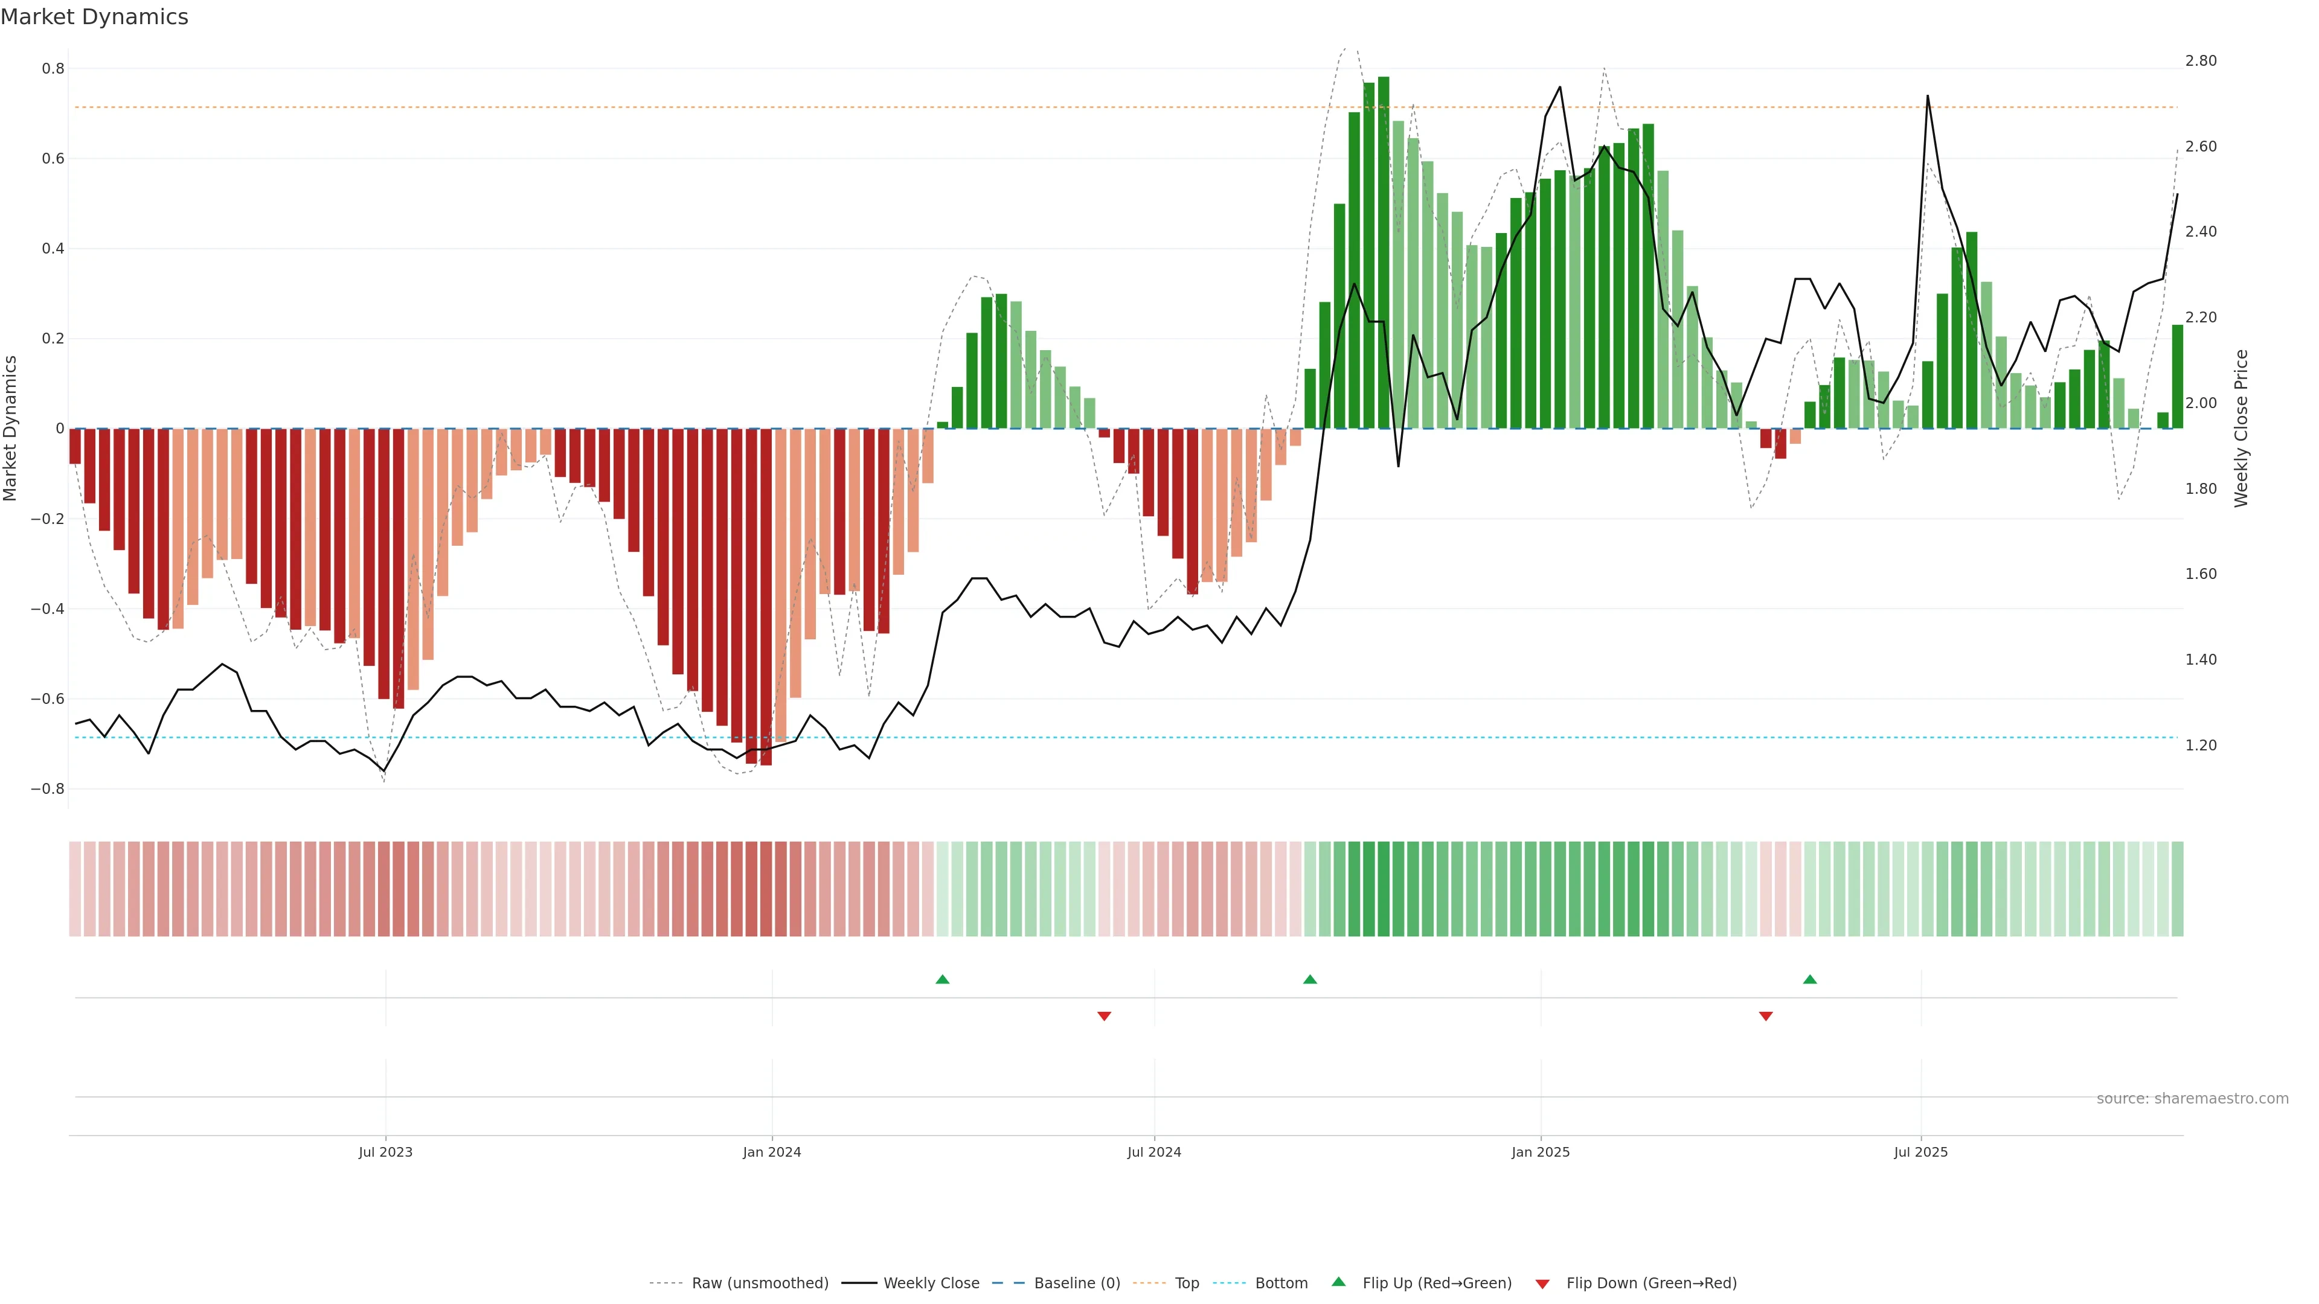Click the first green flip-up triangle marker

pos(941,979)
